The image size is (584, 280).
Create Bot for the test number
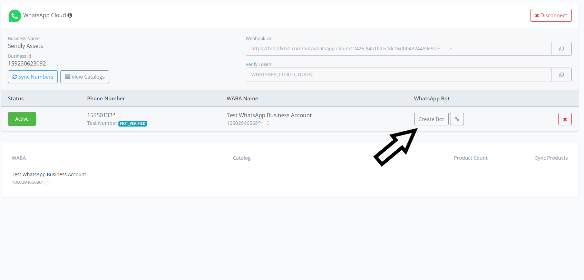coord(431,119)
